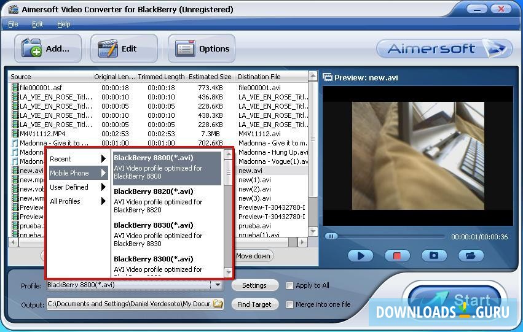Click the Settings button
Viewport: 523px width, 332px height.
(x=254, y=285)
